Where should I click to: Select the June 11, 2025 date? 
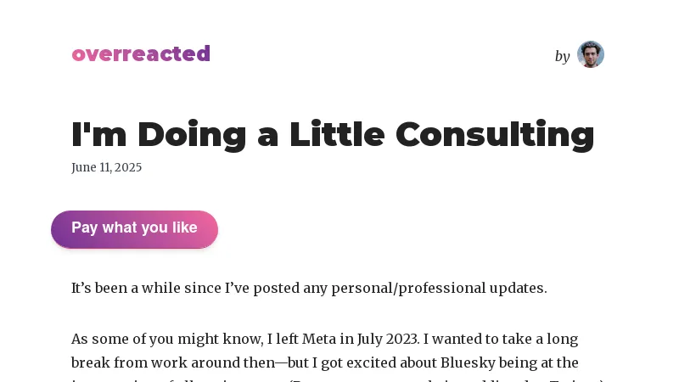[106, 167]
